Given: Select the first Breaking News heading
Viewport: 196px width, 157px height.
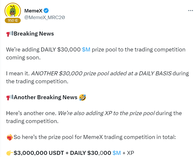Looking at the screenshot, I should 34,34.
